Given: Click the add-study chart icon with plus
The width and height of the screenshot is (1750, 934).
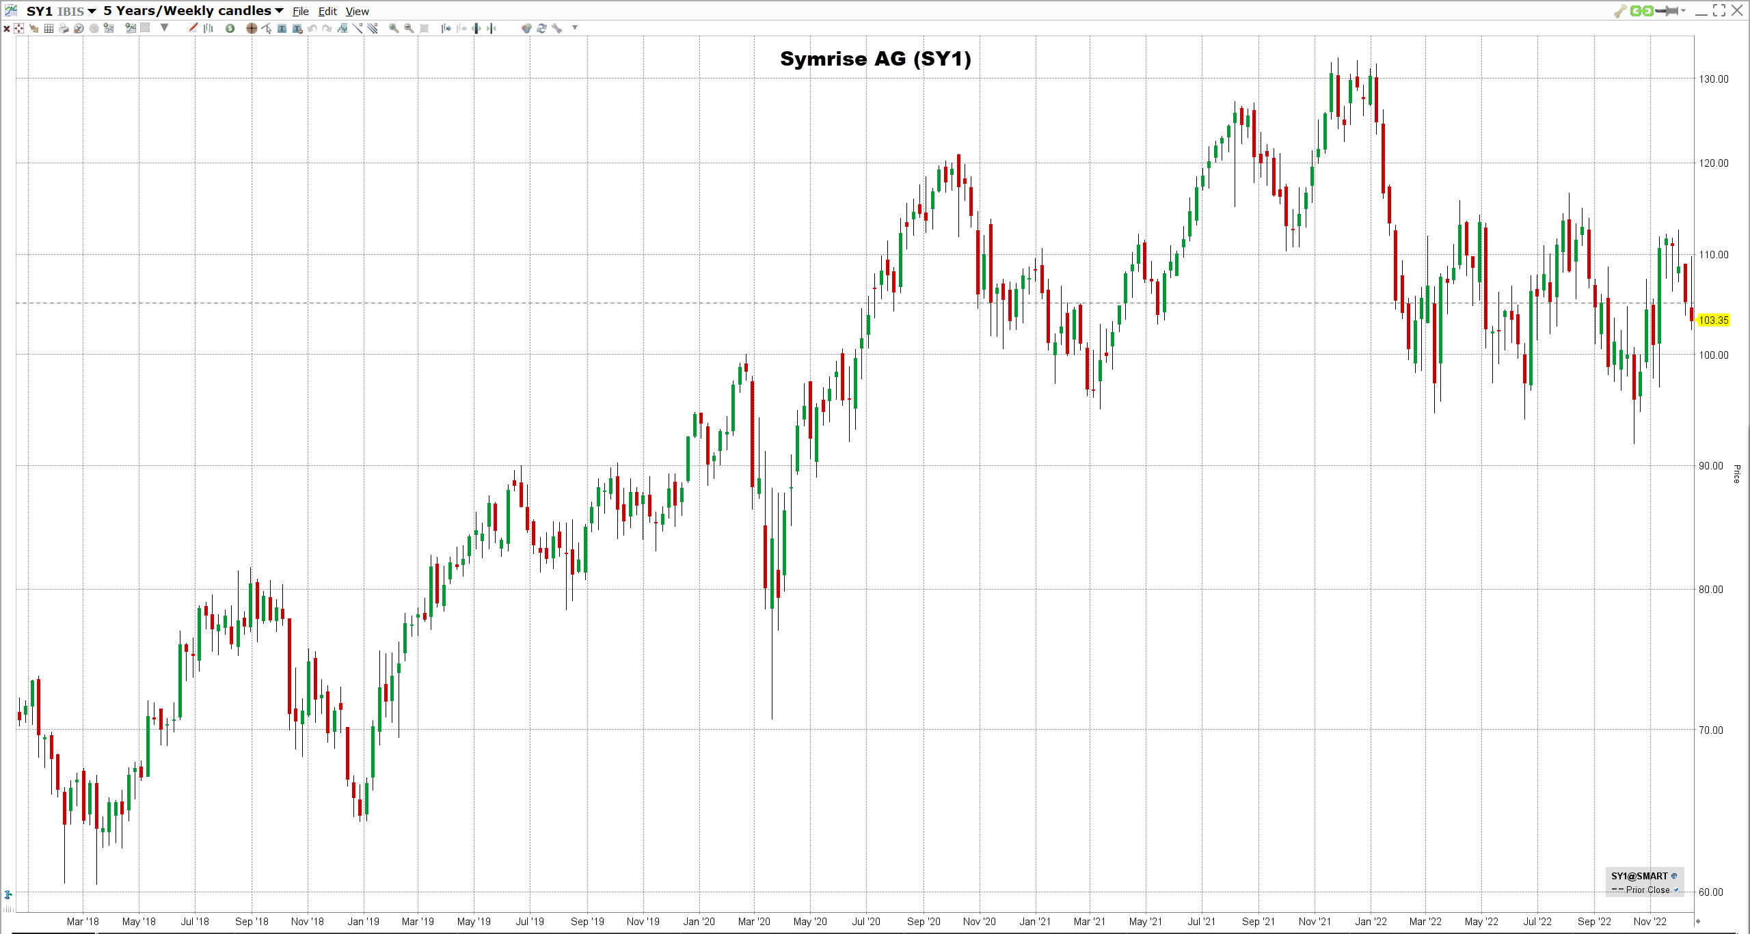Looking at the screenshot, I should (x=109, y=28).
